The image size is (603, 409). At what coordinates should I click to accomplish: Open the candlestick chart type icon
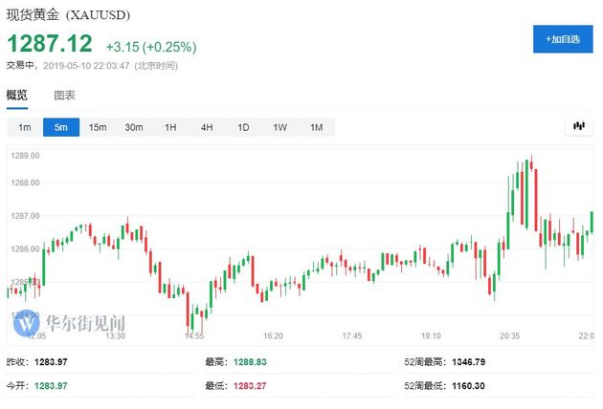pyautogui.click(x=579, y=126)
